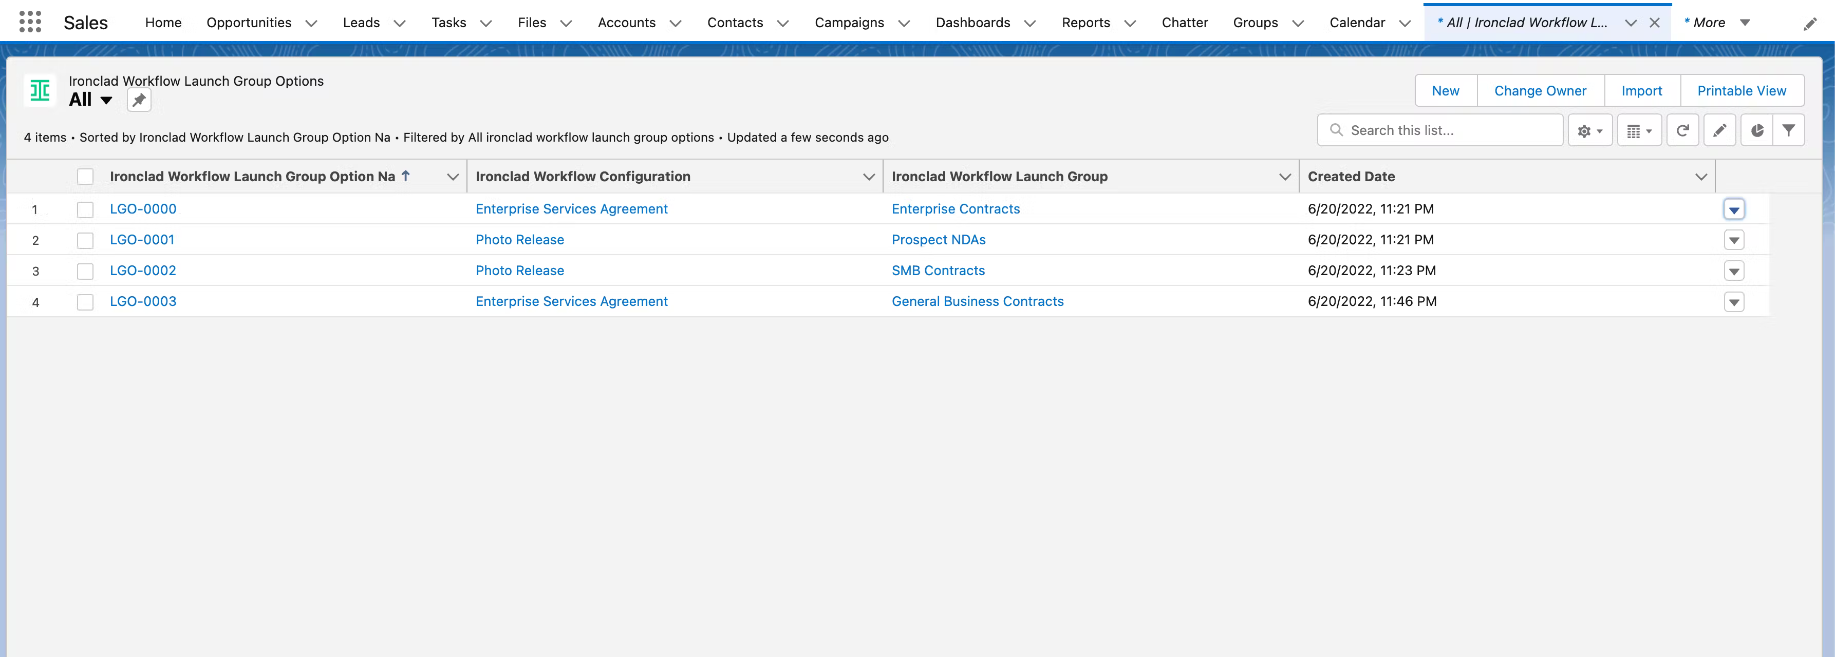This screenshot has height=657, width=1835.
Task: Expand the Calendar nav dropdown
Action: (1405, 23)
